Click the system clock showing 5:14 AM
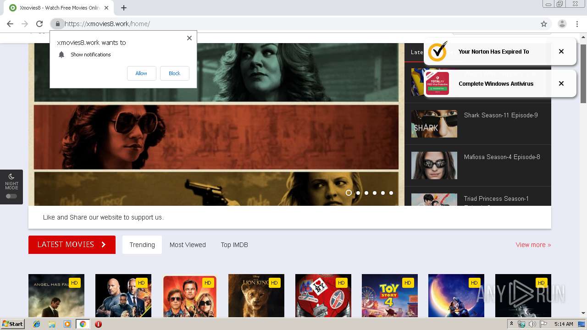 564,324
